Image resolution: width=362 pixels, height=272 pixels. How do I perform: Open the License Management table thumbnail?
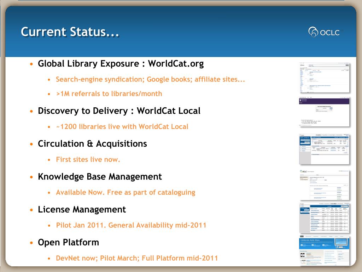(x=324, y=218)
